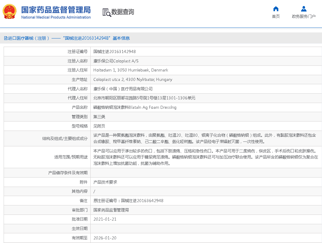Select registrant name 康乐保公司Coloplast A/S

click(116, 61)
